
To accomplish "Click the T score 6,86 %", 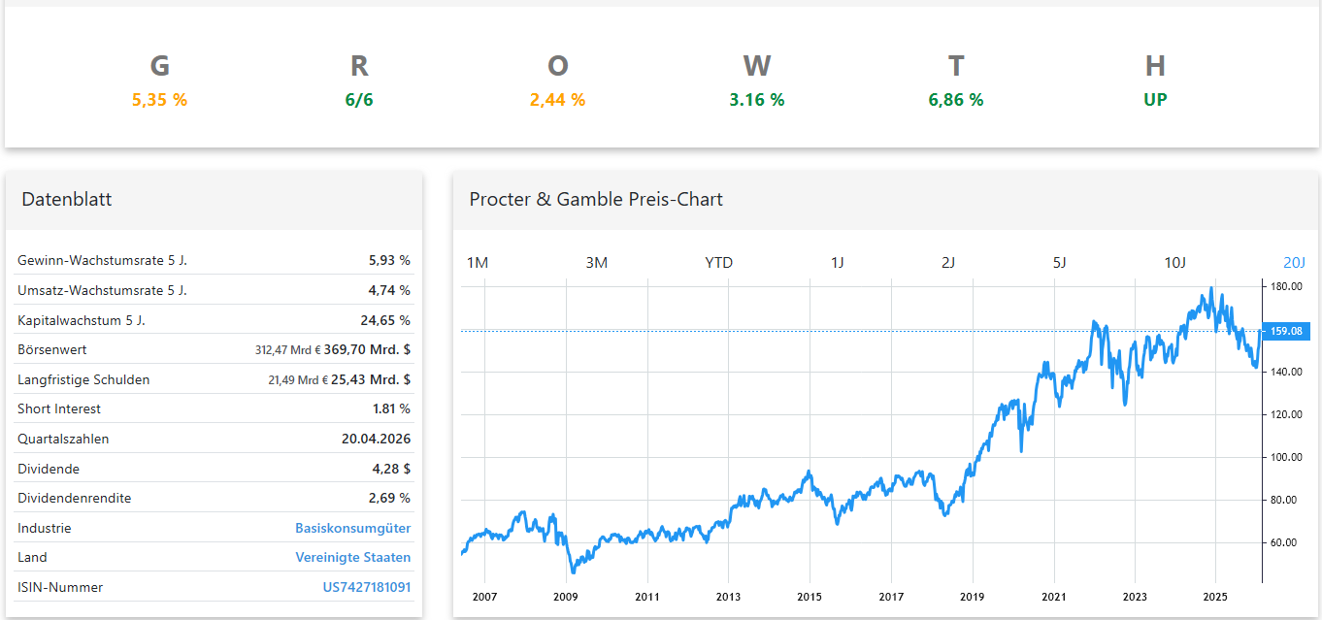I will pos(956,99).
